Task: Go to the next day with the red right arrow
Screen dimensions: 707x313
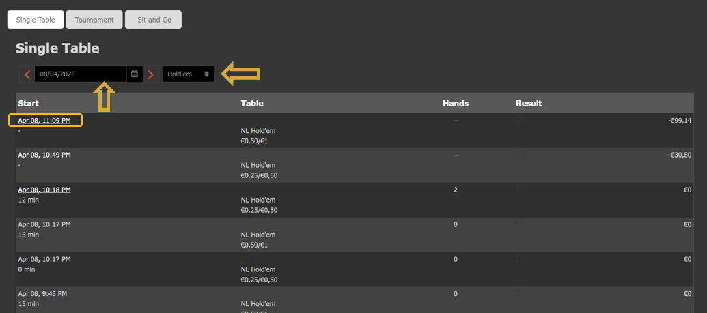Action: point(151,74)
